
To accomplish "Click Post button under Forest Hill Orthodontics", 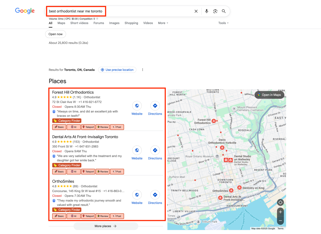I will [x=117, y=127].
